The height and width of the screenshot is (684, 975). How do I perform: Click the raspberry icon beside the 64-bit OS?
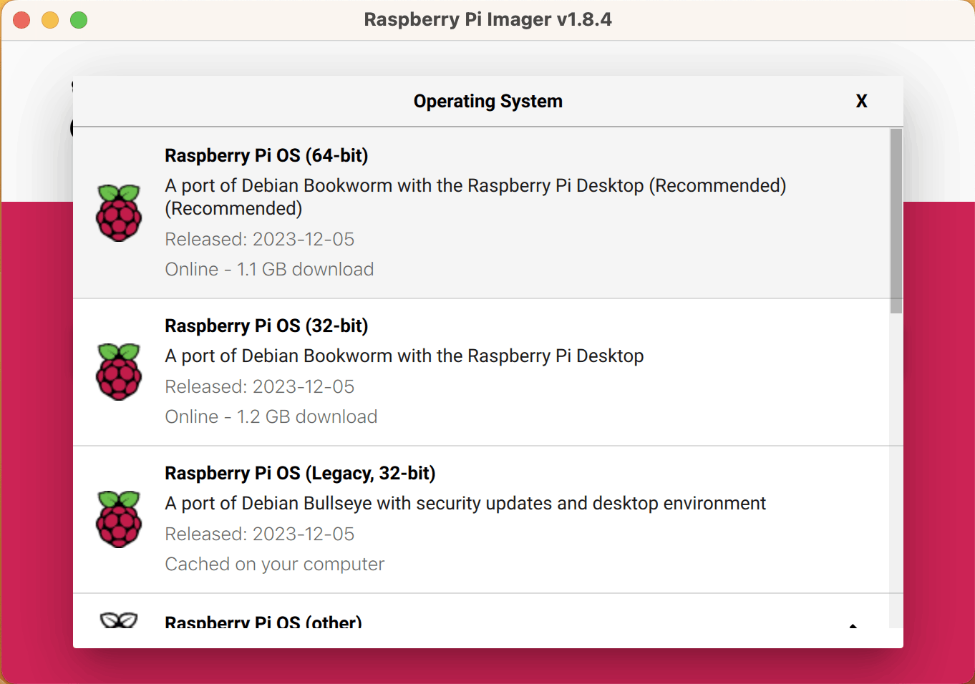pyautogui.click(x=119, y=213)
